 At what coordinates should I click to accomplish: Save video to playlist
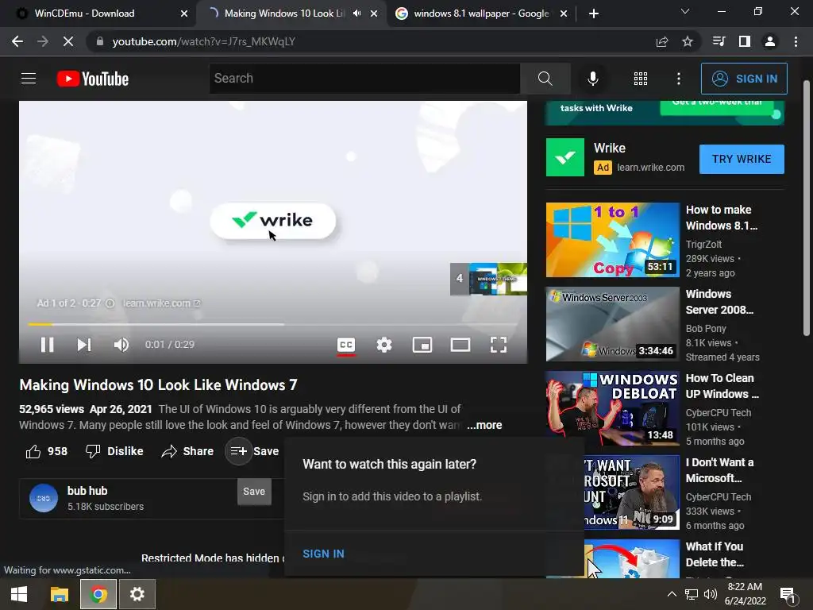point(254,451)
